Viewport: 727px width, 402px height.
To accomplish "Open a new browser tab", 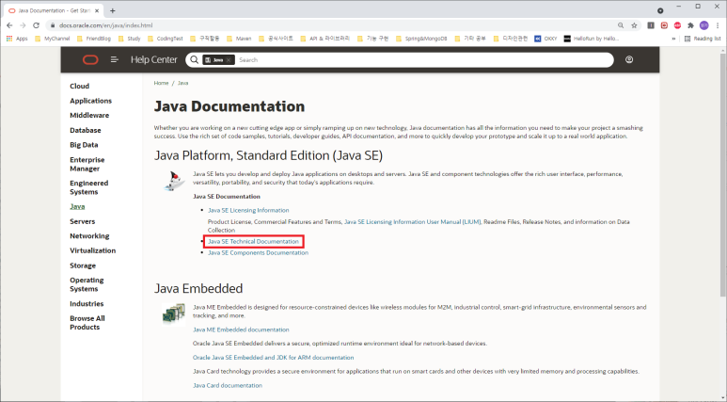I will click(x=112, y=10).
